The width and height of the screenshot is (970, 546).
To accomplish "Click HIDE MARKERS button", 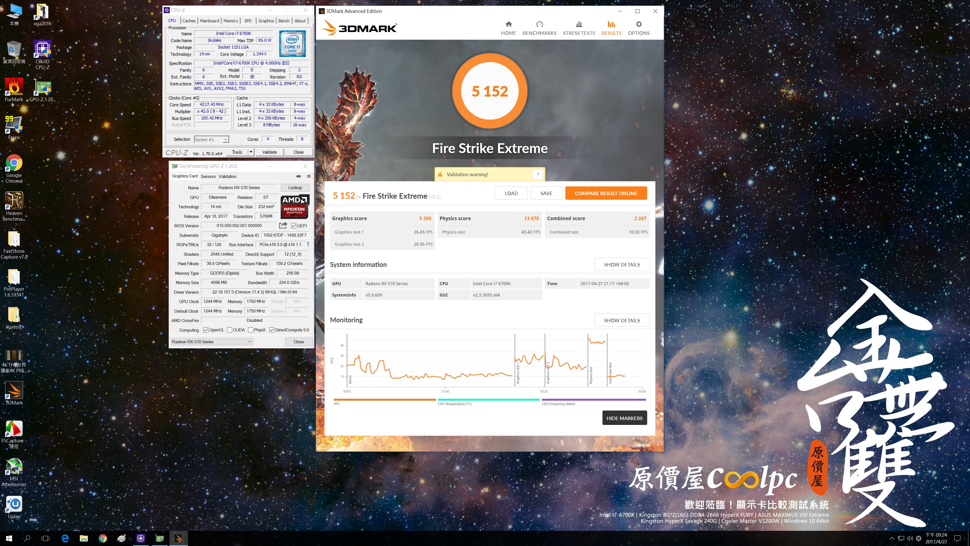I will click(x=624, y=418).
